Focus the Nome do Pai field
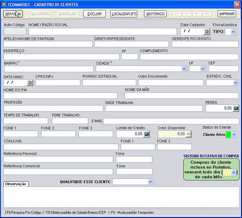 click(x=60, y=96)
